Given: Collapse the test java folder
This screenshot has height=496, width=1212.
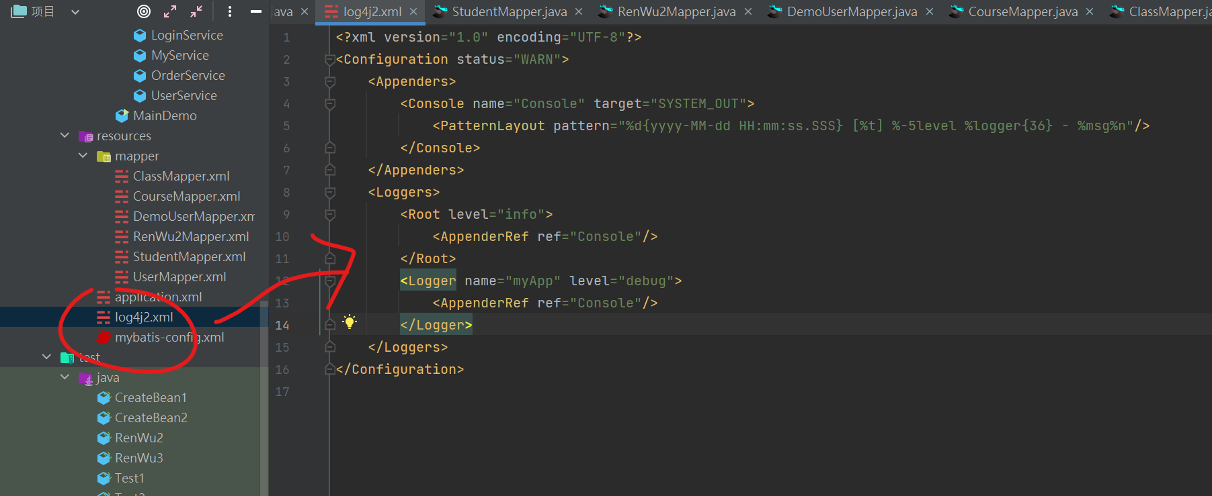Looking at the screenshot, I should [x=65, y=377].
